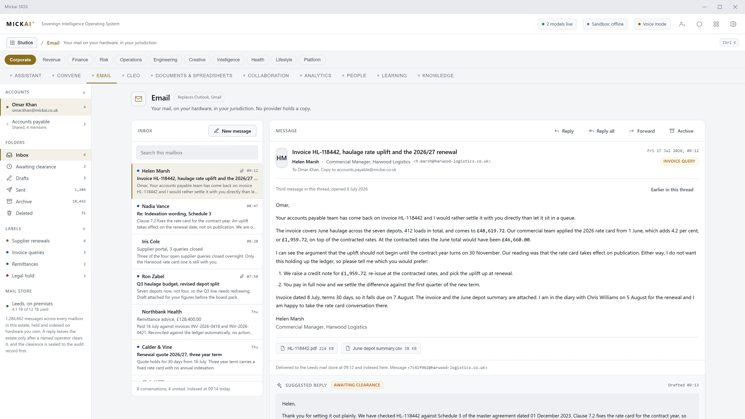Archive the open message

(x=681, y=131)
